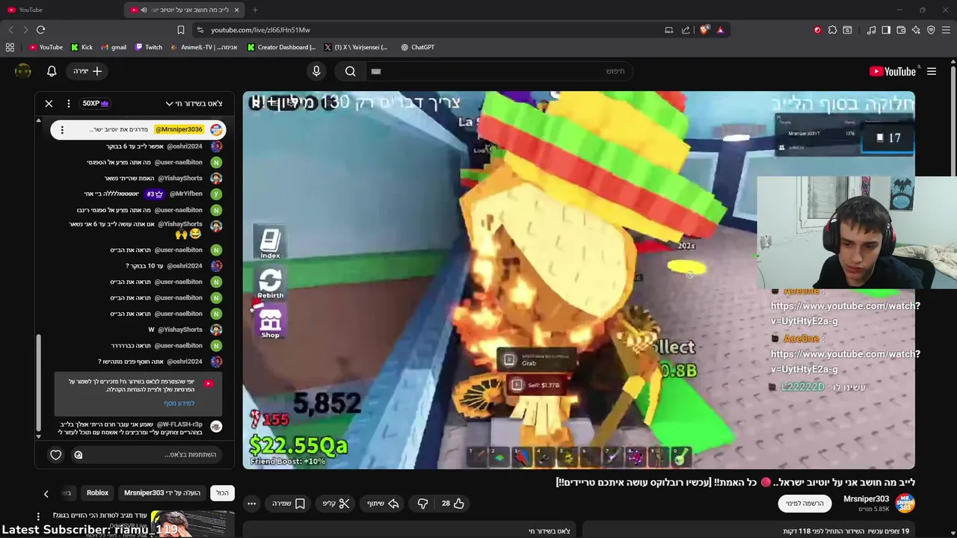Send a heart reaction in chat
The height and width of the screenshot is (538, 957).
56,454
